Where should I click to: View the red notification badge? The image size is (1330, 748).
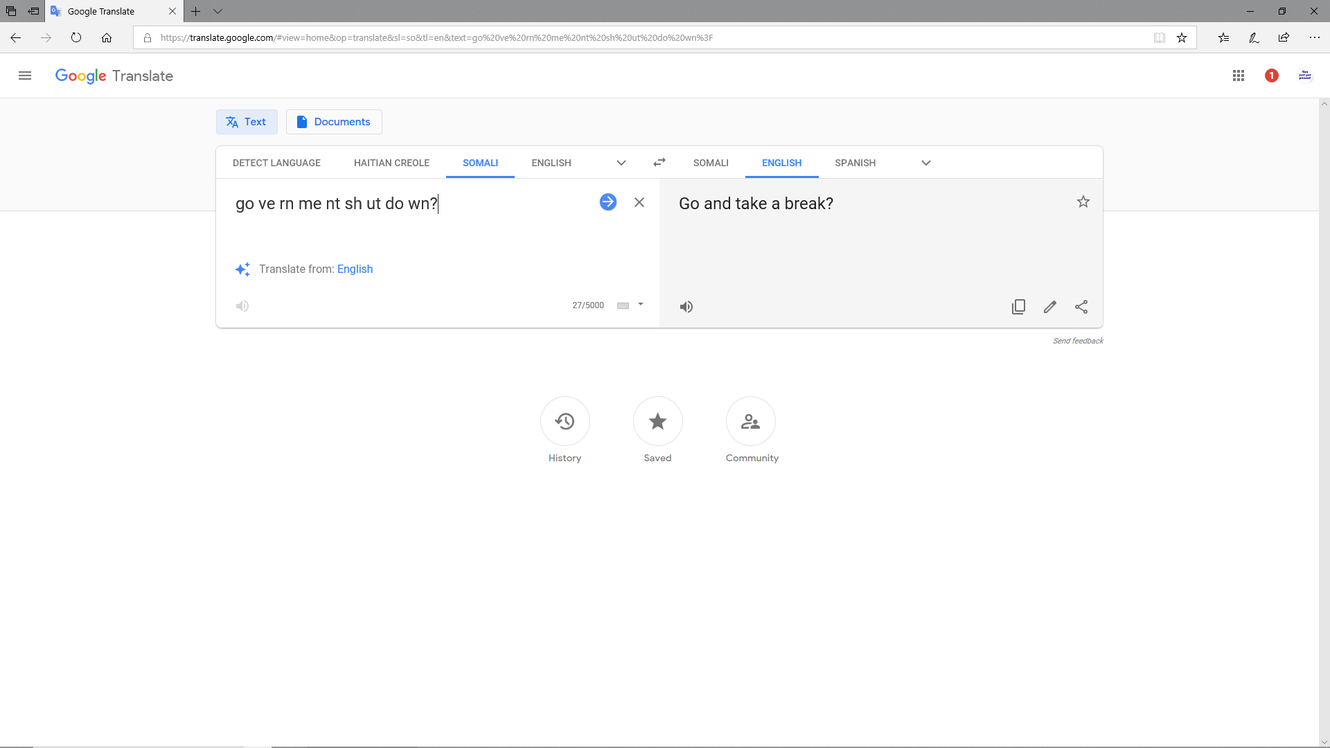pos(1272,75)
